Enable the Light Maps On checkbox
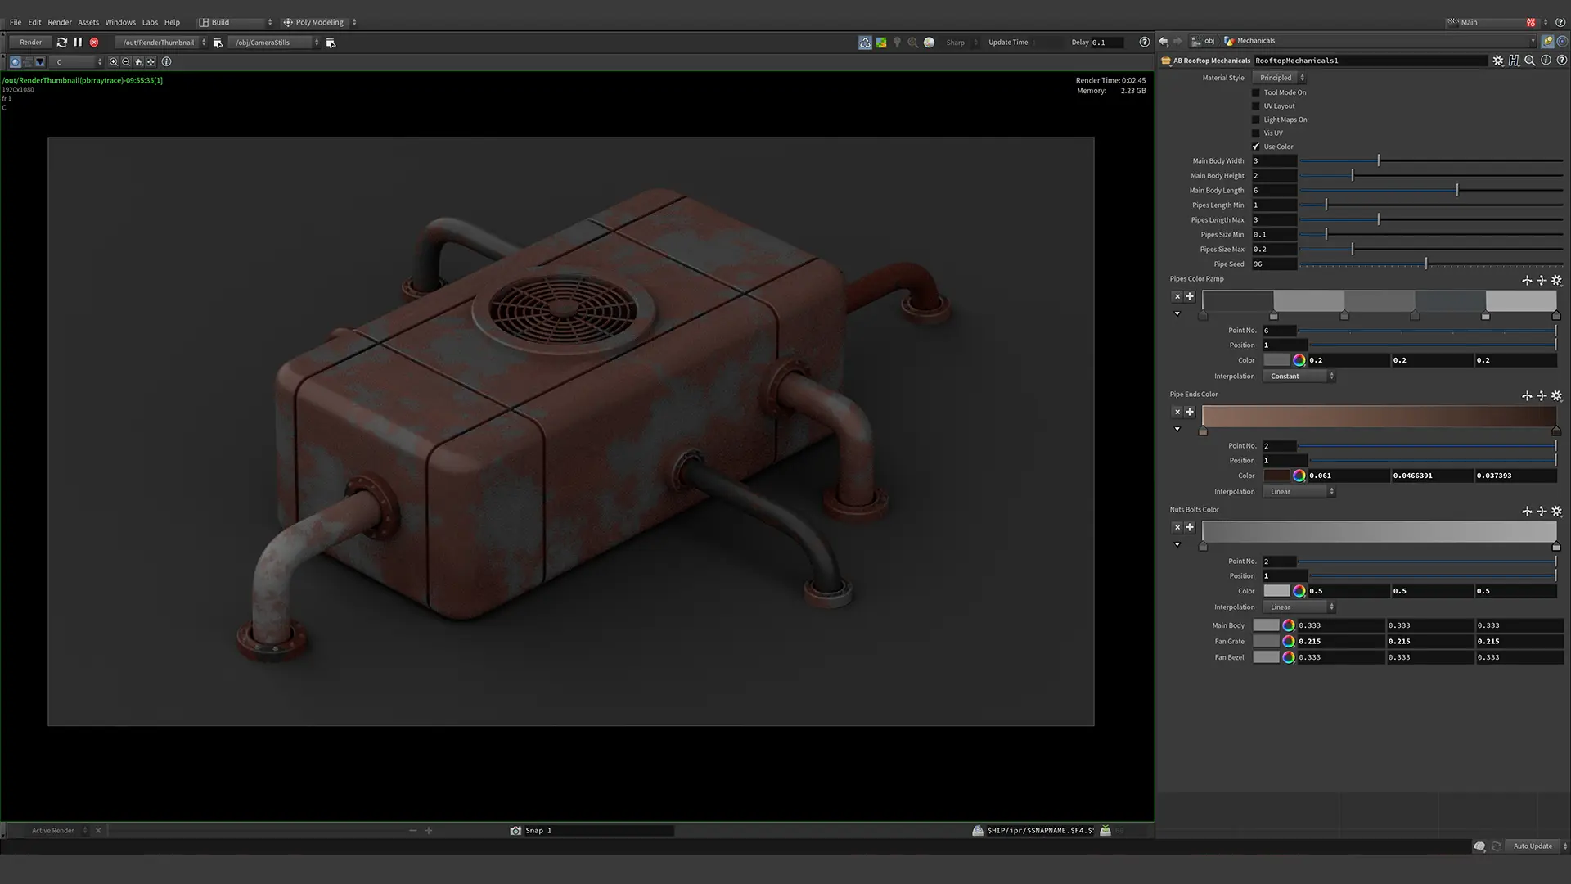Image resolution: width=1571 pixels, height=884 pixels. 1256,119
